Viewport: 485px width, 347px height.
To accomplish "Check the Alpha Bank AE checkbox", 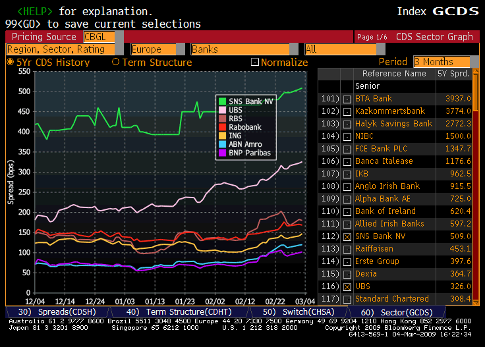I will [347, 200].
